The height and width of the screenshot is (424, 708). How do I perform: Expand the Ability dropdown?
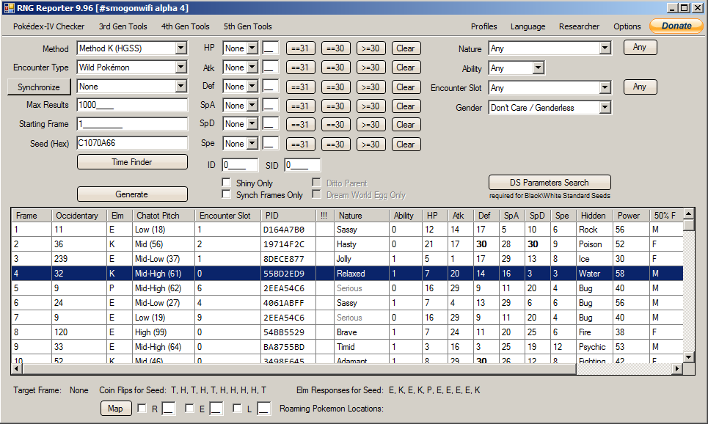click(538, 67)
